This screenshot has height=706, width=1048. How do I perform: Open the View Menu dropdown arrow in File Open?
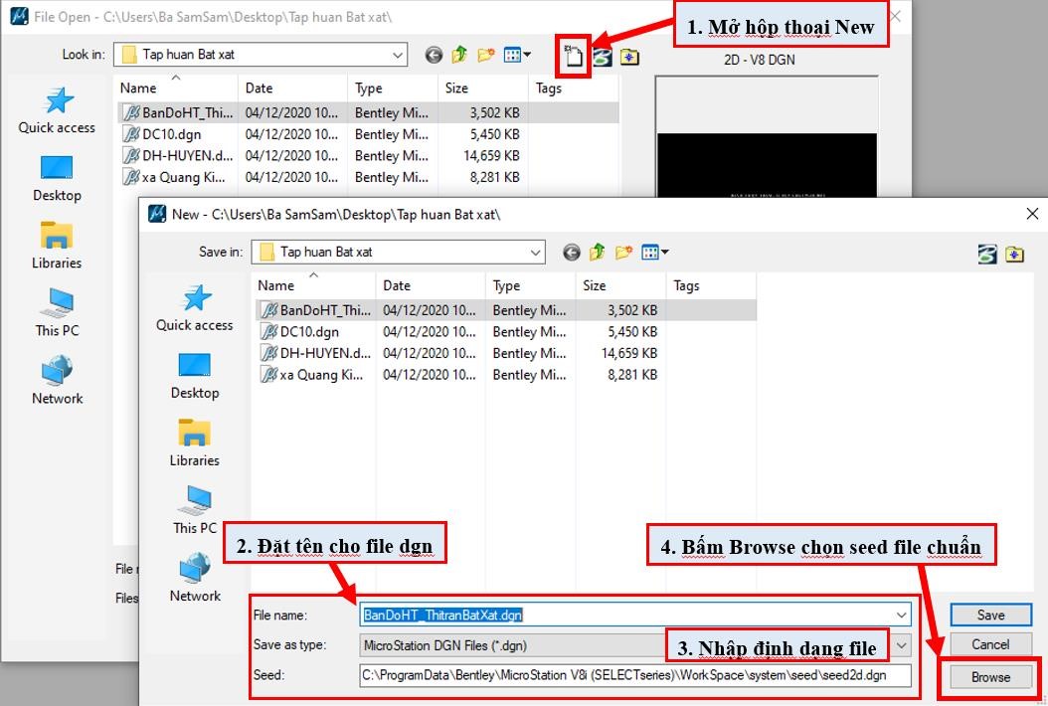click(526, 55)
